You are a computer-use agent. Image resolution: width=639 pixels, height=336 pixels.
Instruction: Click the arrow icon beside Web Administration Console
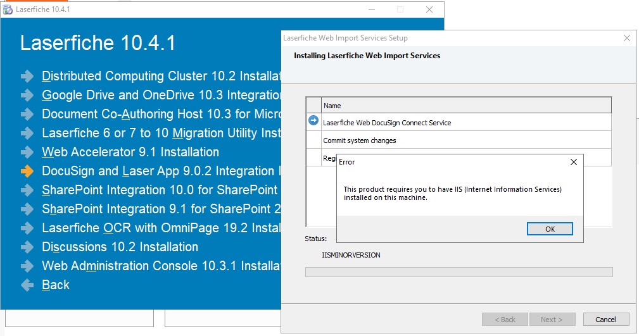coord(27,266)
